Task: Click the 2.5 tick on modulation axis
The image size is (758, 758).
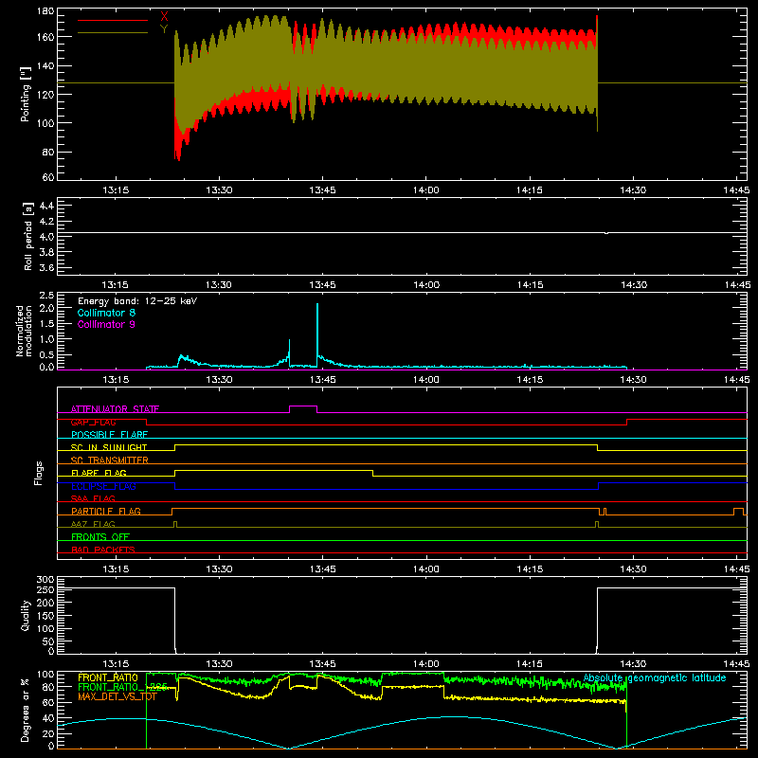Action: [46, 296]
